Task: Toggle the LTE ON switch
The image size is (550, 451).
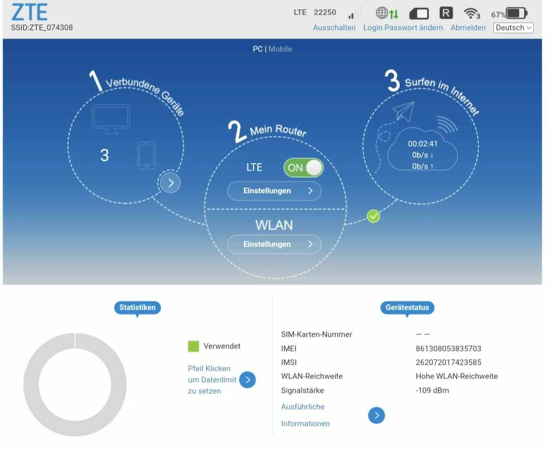Action: pyautogui.click(x=304, y=168)
